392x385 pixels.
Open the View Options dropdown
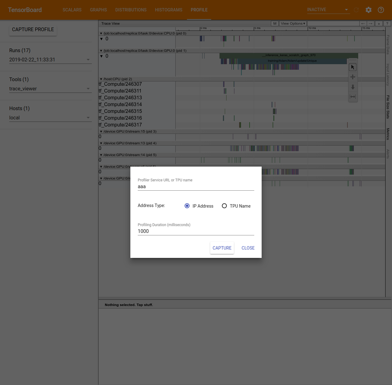[293, 23]
